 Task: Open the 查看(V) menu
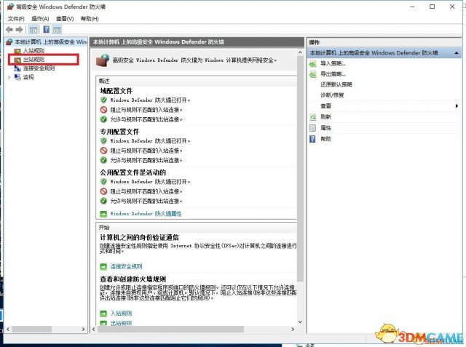65,19
